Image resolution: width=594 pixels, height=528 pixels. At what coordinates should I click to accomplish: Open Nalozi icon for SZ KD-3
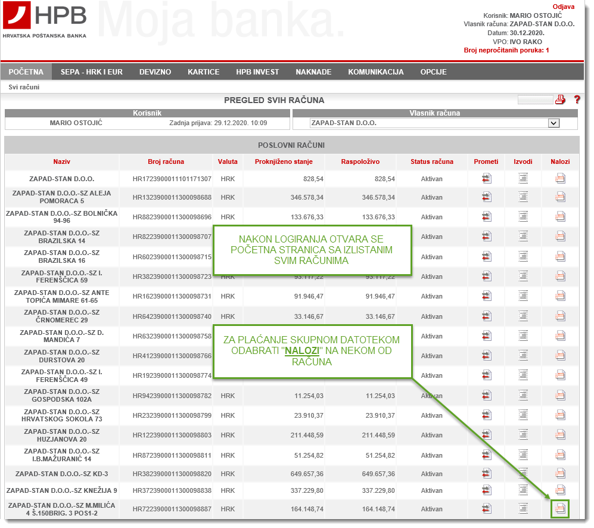point(560,473)
